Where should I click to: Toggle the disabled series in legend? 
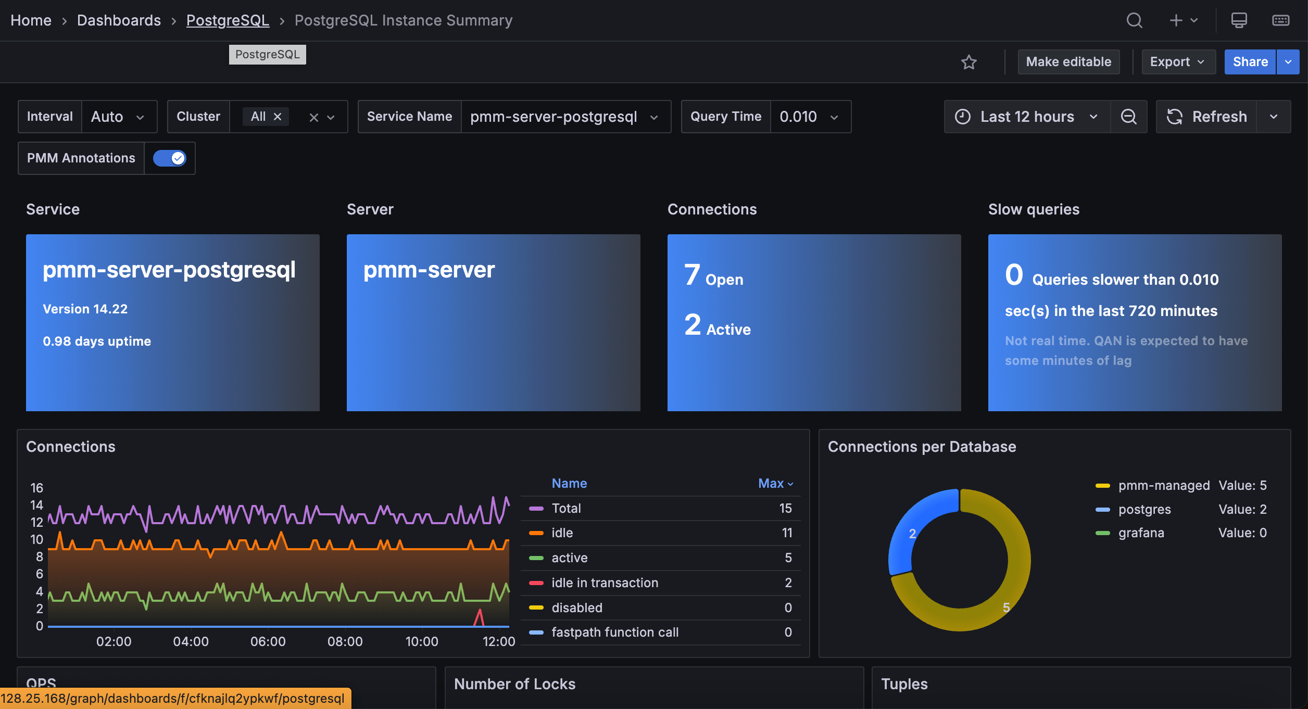pyautogui.click(x=577, y=608)
